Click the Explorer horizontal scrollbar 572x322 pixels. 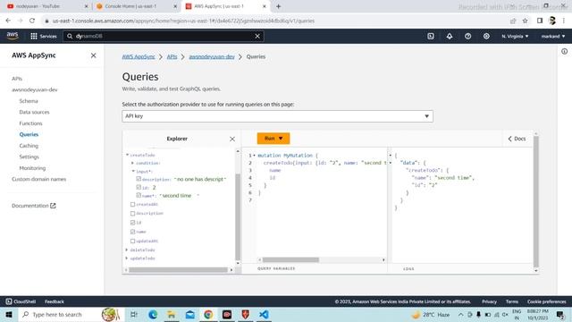click(178, 270)
